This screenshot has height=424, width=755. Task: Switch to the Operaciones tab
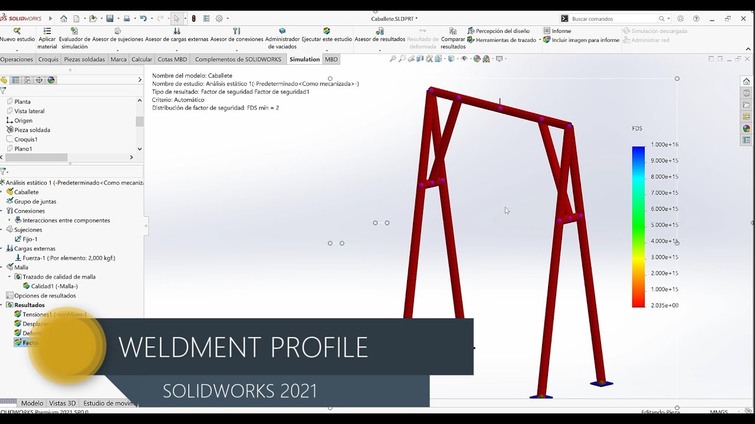(x=17, y=59)
